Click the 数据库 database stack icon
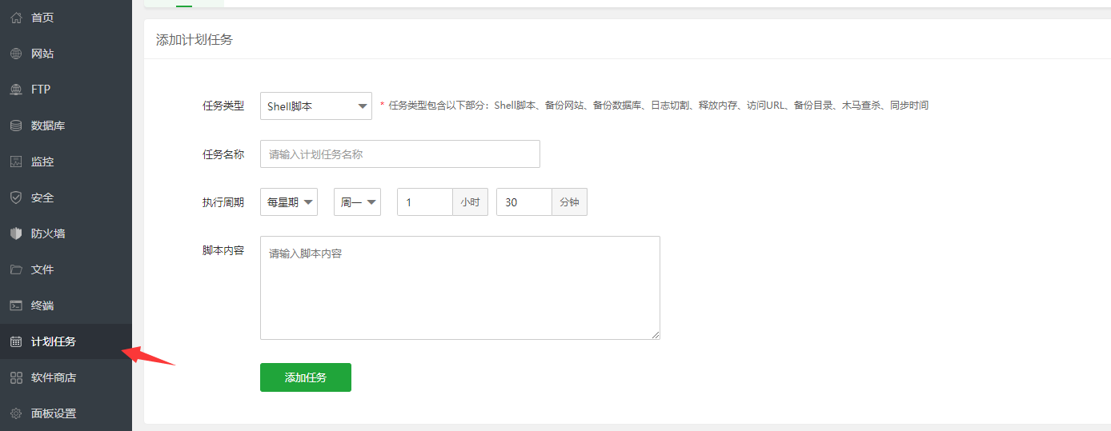 [16, 126]
